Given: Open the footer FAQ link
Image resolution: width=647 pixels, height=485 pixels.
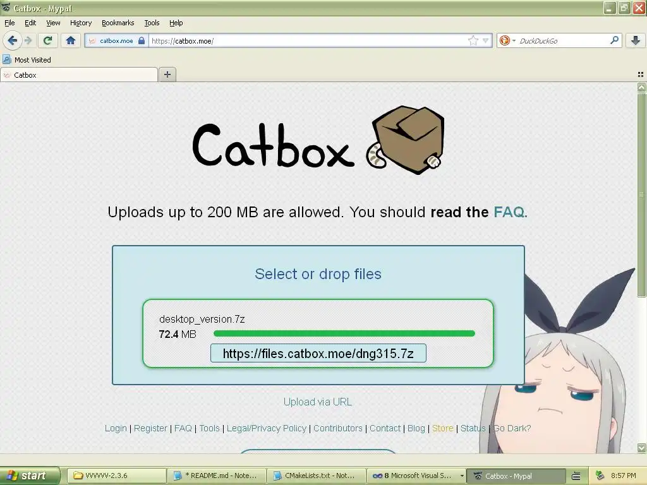Looking at the screenshot, I should [183, 428].
